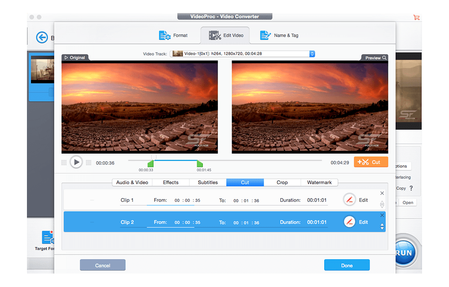Click the left Original video preview

click(x=140, y=107)
